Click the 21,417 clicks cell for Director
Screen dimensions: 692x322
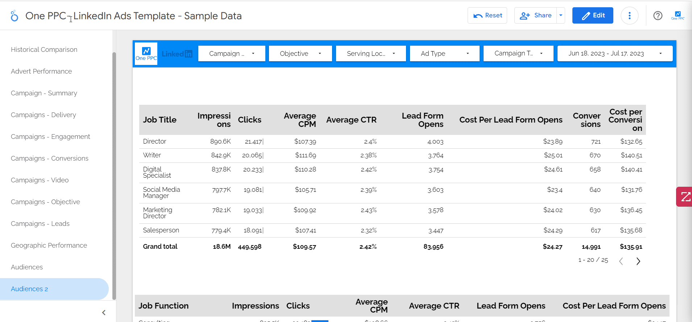[x=254, y=141]
